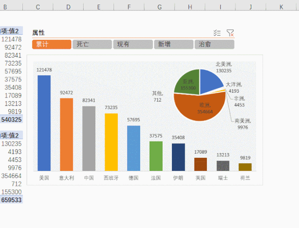Click the 中国 axis label
299x228 pixels.
click(89, 177)
